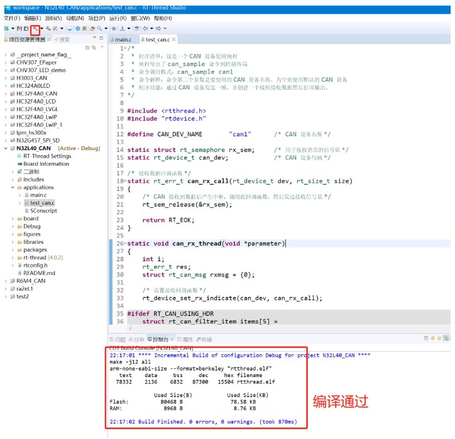Click the open folder toolbar icon
Image resolution: width=455 pixels, height=439 pixels.
[x=92, y=28]
